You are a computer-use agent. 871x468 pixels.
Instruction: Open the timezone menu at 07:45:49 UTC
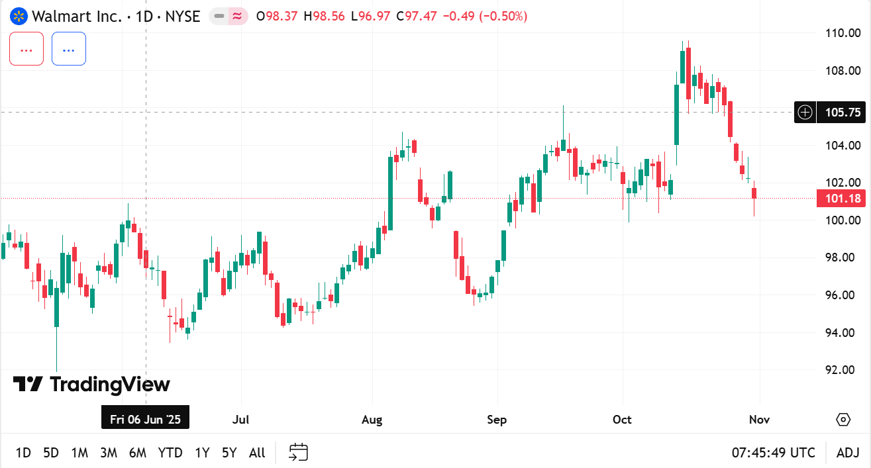(x=773, y=453)
